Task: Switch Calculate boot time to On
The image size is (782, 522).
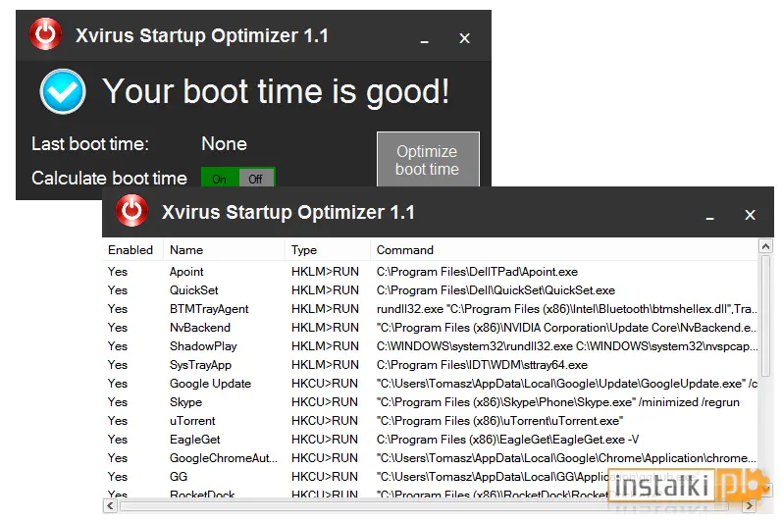Action: coord(220,179)
